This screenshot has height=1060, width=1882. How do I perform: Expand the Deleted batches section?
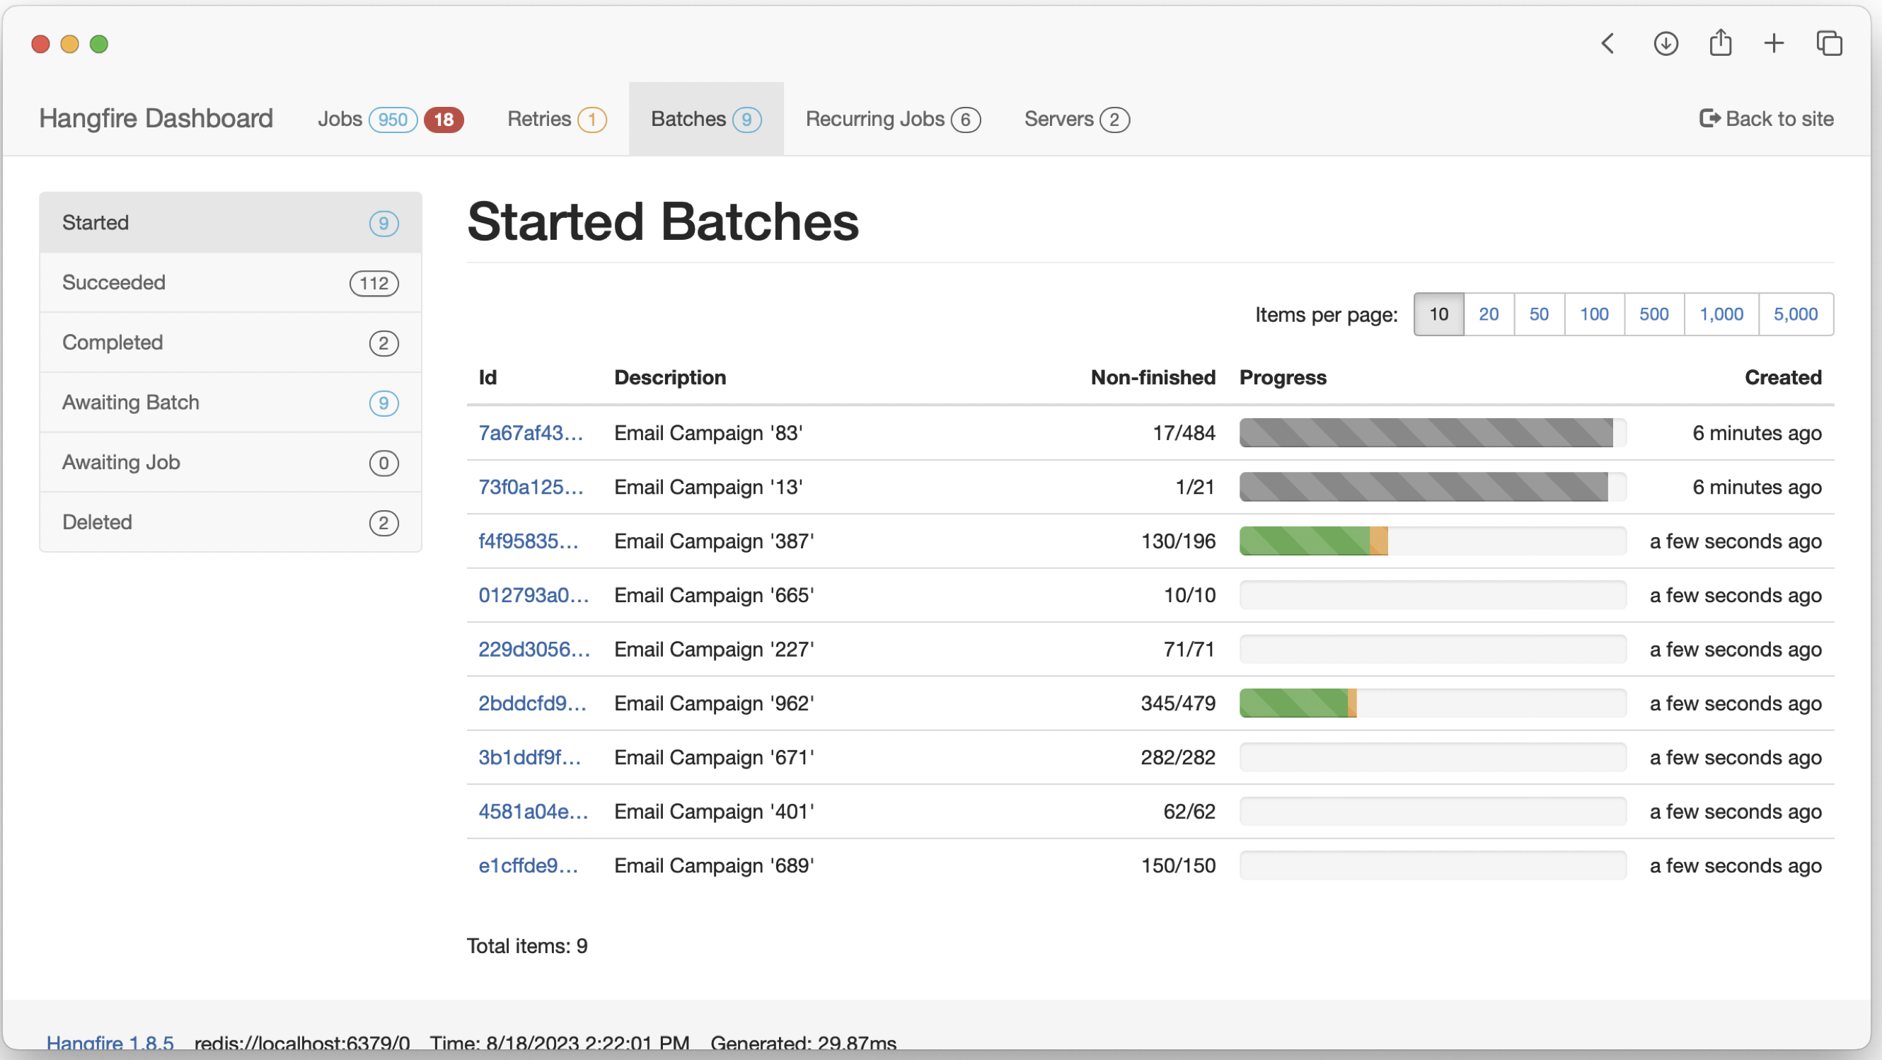pyautogui.click(x=231, y=522)
